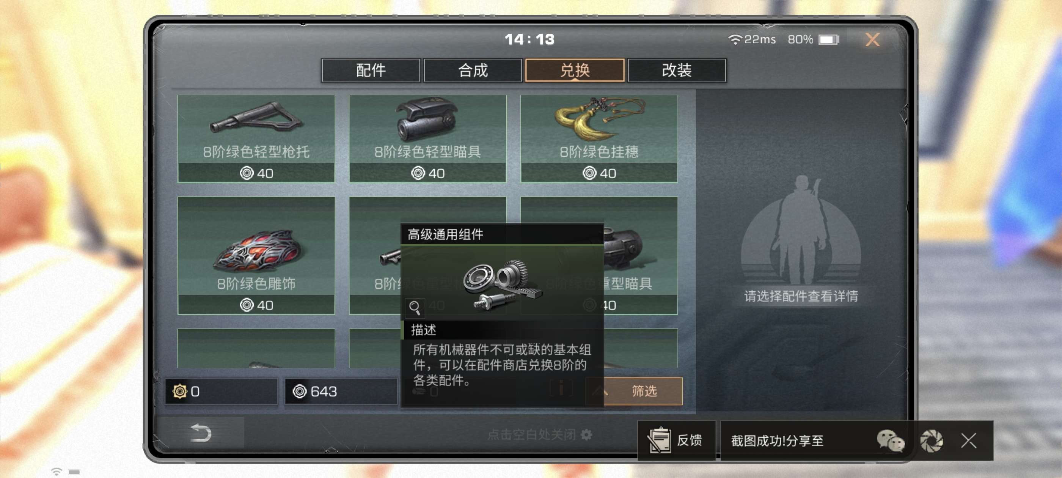Dismiss the 截图成功 share bar

point(968,440)
